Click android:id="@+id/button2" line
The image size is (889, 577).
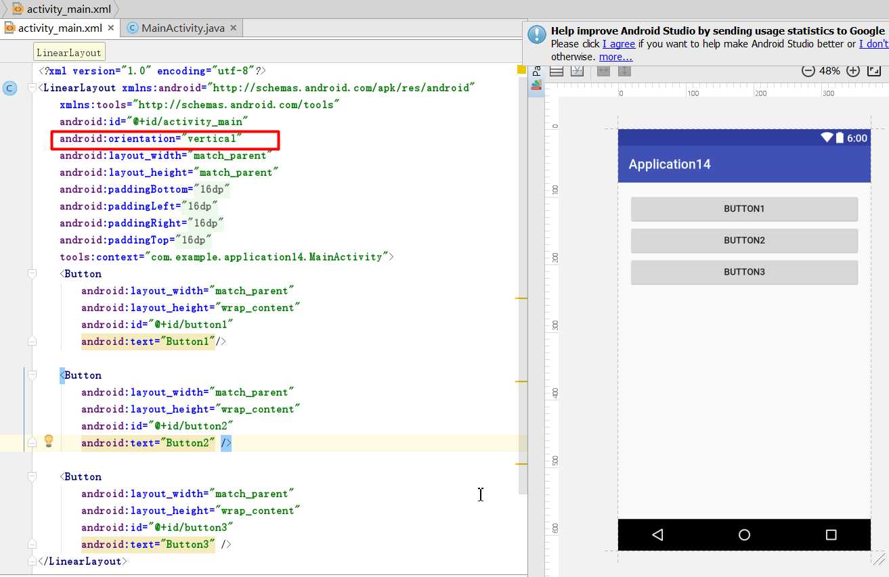158,426
